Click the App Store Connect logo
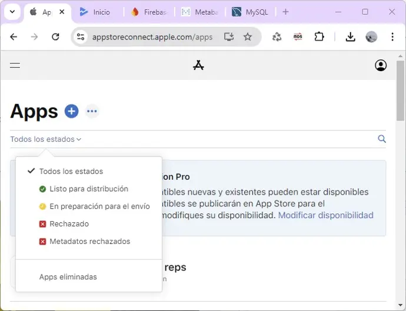This screenshot has height=311, width=406. tap(198, 65)
